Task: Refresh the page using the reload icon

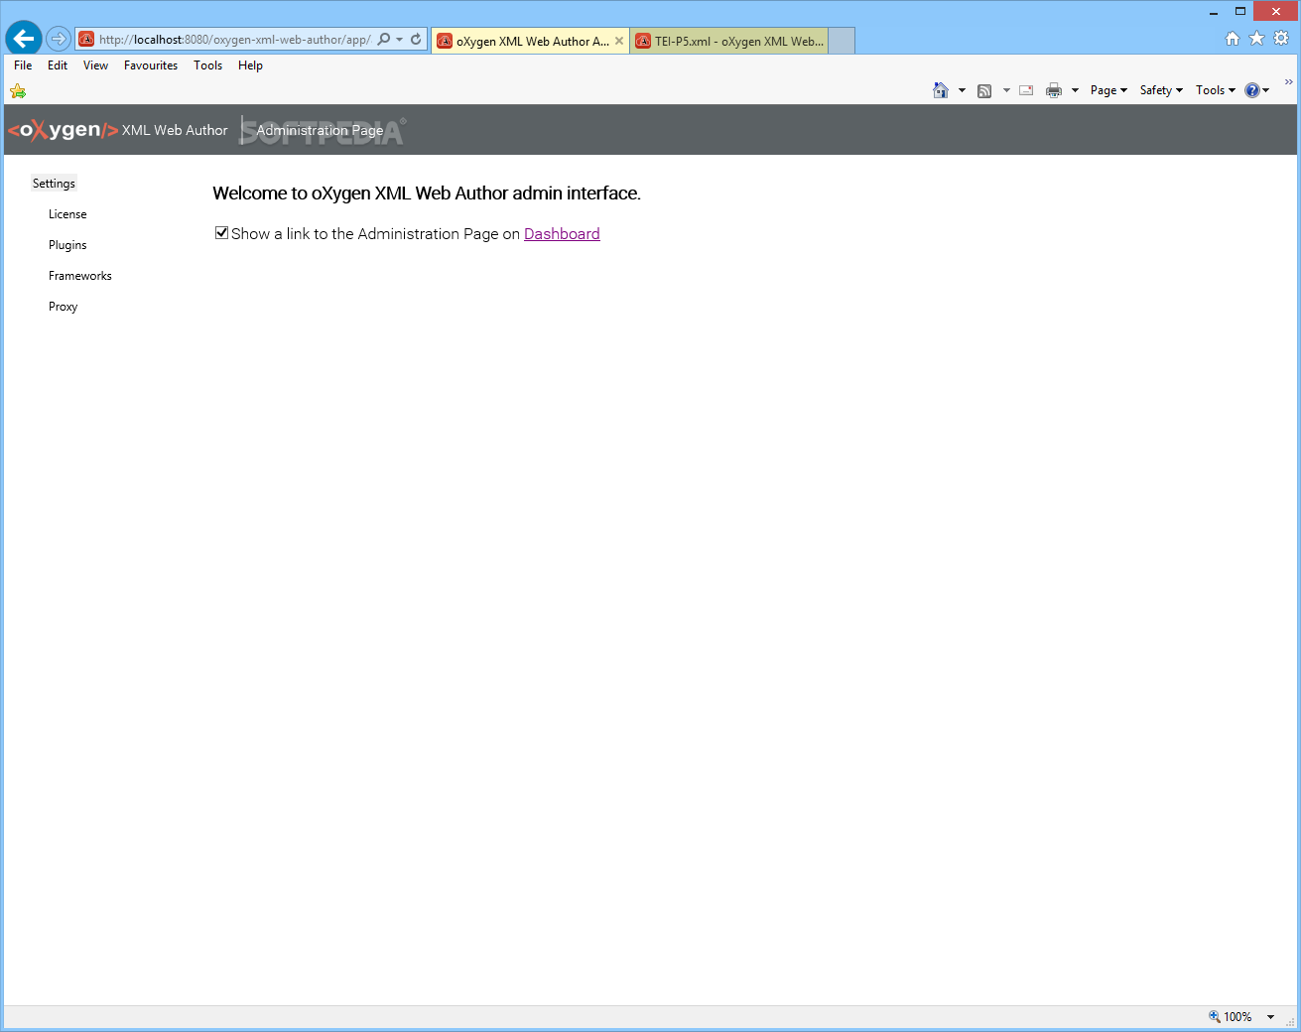Action: coord(416,40)
